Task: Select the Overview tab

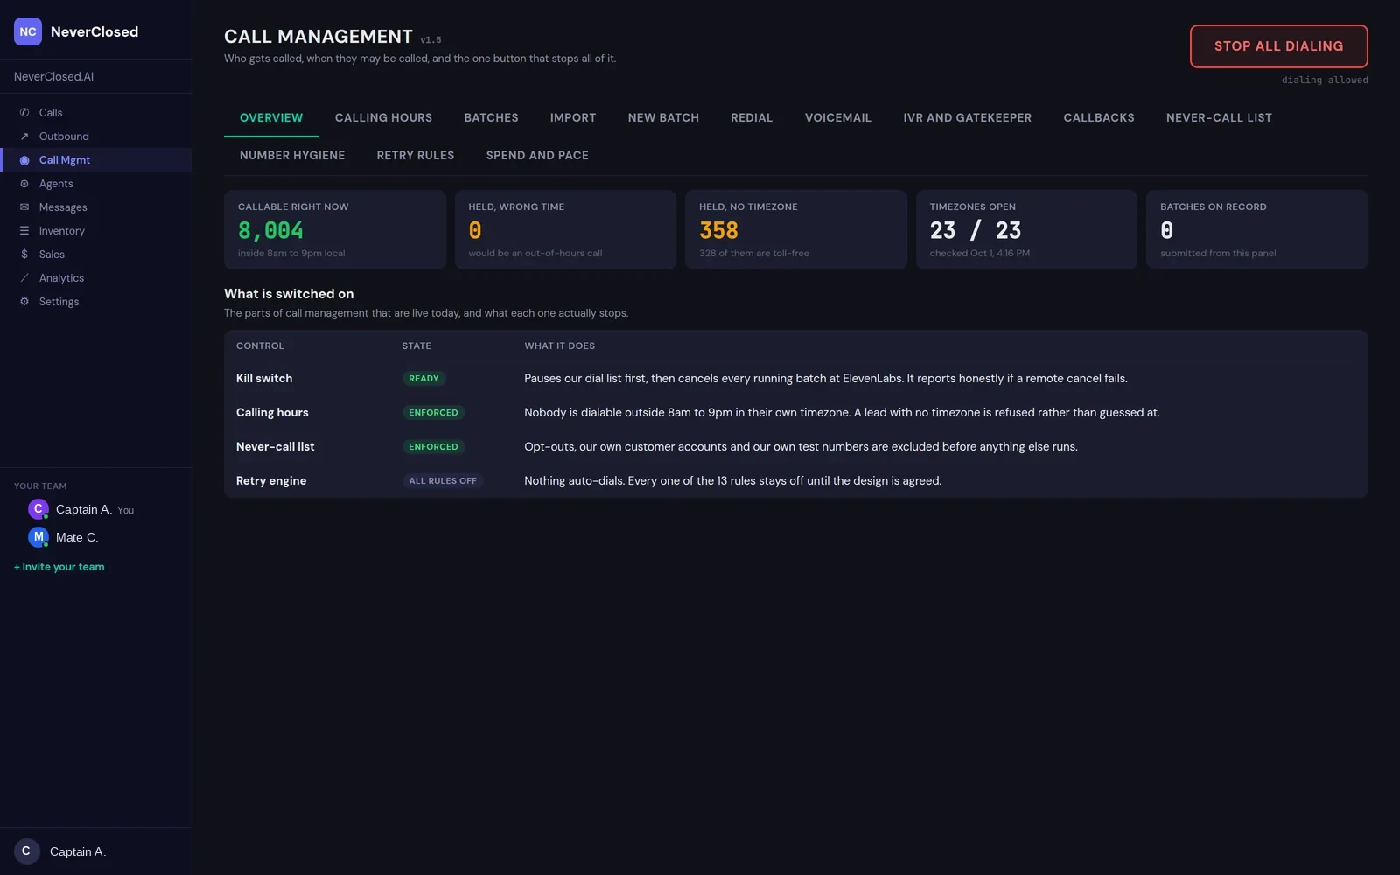Action: coord(271,118)
